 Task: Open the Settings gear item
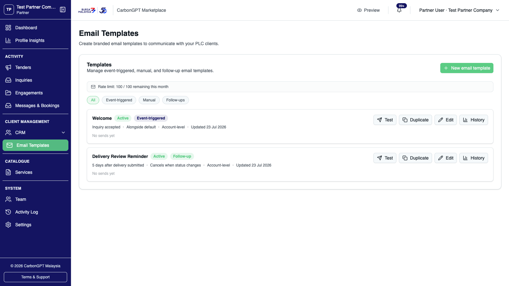8,225
